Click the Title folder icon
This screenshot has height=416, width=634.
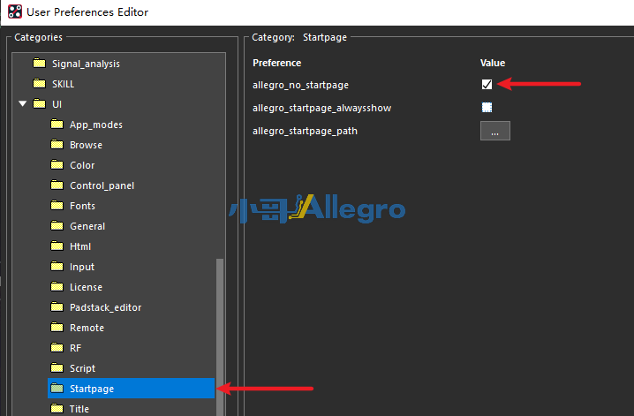pos(57,408)
